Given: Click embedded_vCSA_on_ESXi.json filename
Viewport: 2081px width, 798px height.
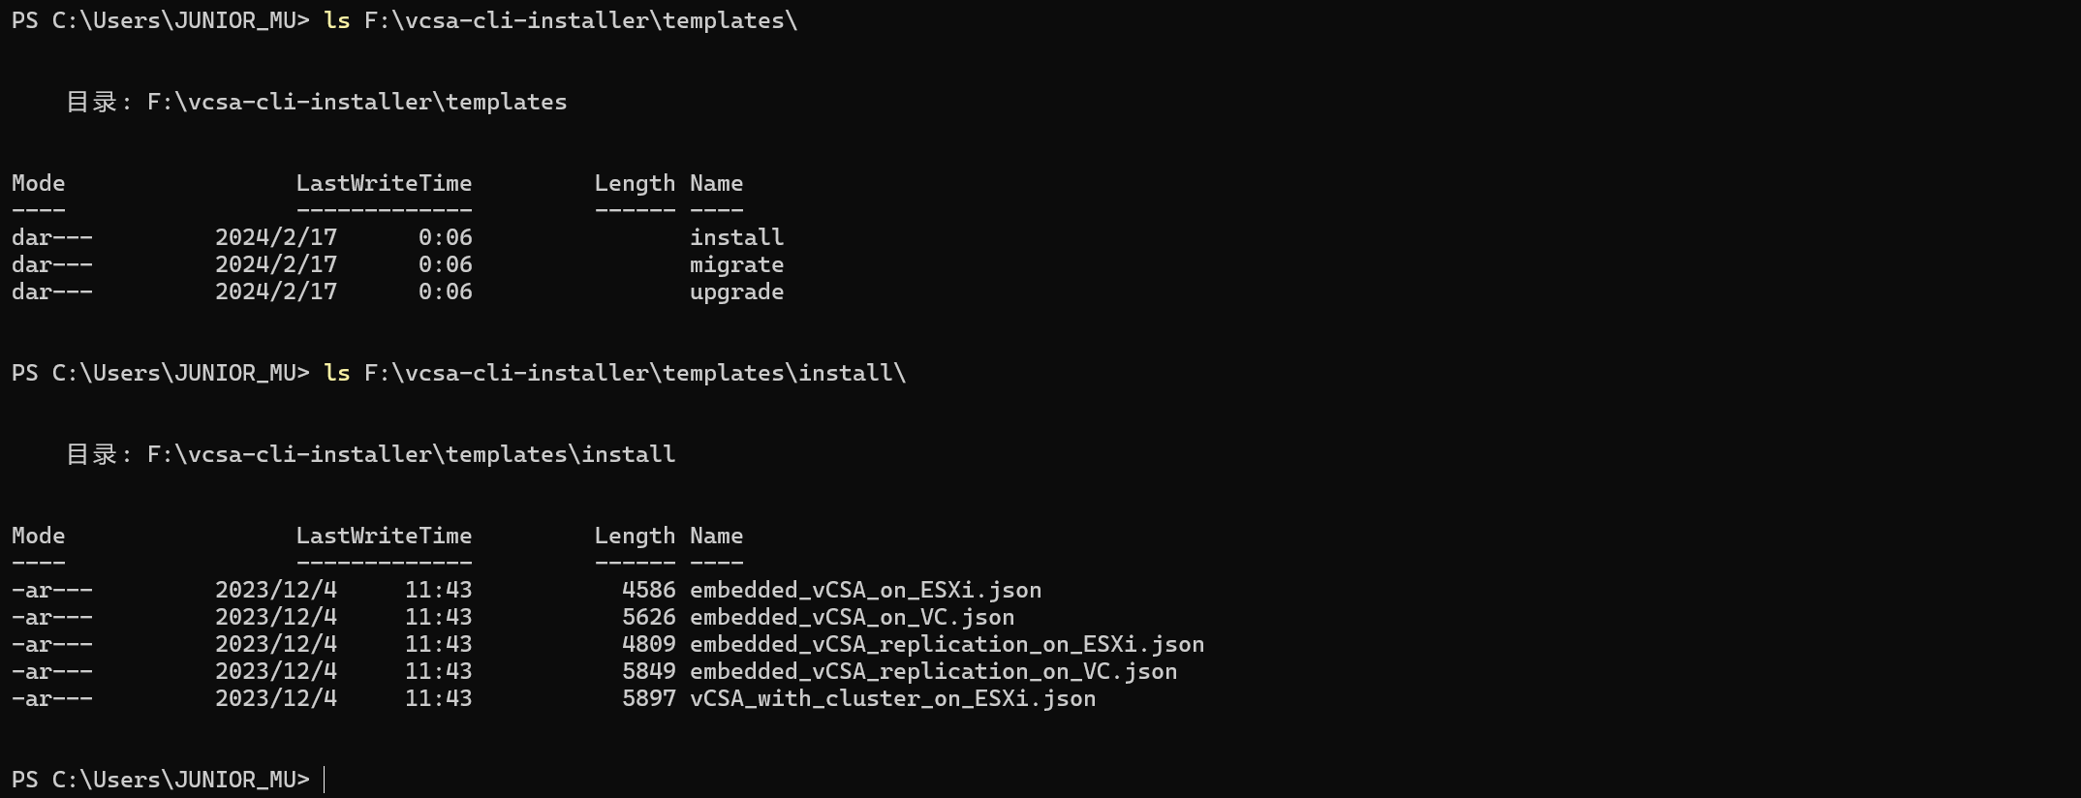Looking at the screenshot, I should (x=865, y=590).
